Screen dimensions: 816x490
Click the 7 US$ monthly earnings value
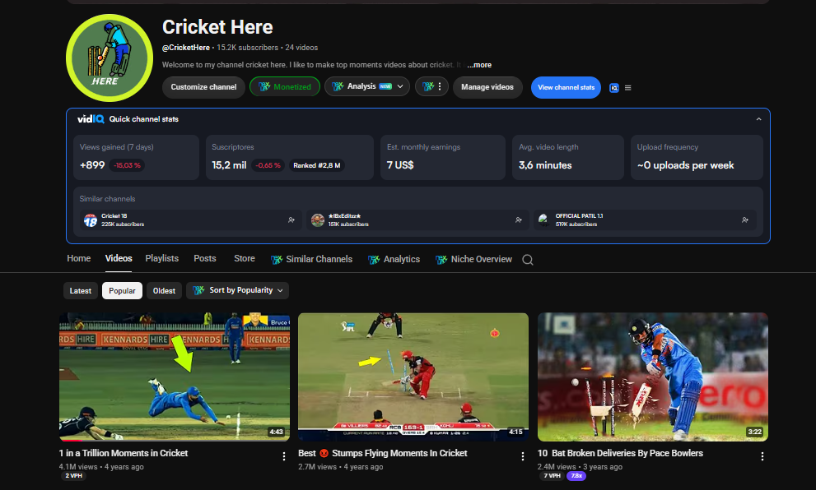pyautogui.click(x=400, y=164)
